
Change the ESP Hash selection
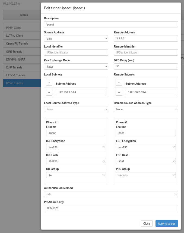[146, 161]
